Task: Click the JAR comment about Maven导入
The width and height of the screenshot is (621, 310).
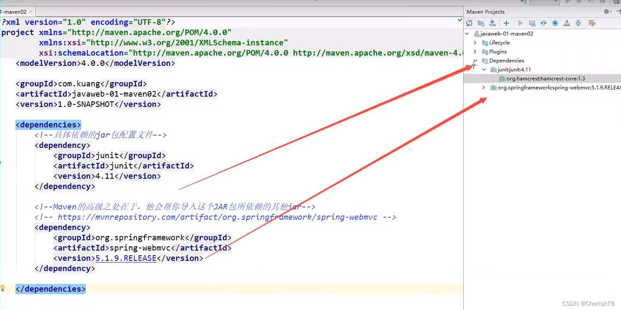Action: point(175,207)
